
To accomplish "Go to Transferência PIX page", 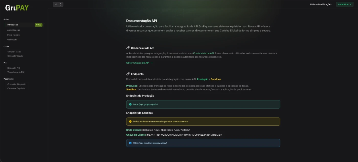I will click(x=16, y=72).
